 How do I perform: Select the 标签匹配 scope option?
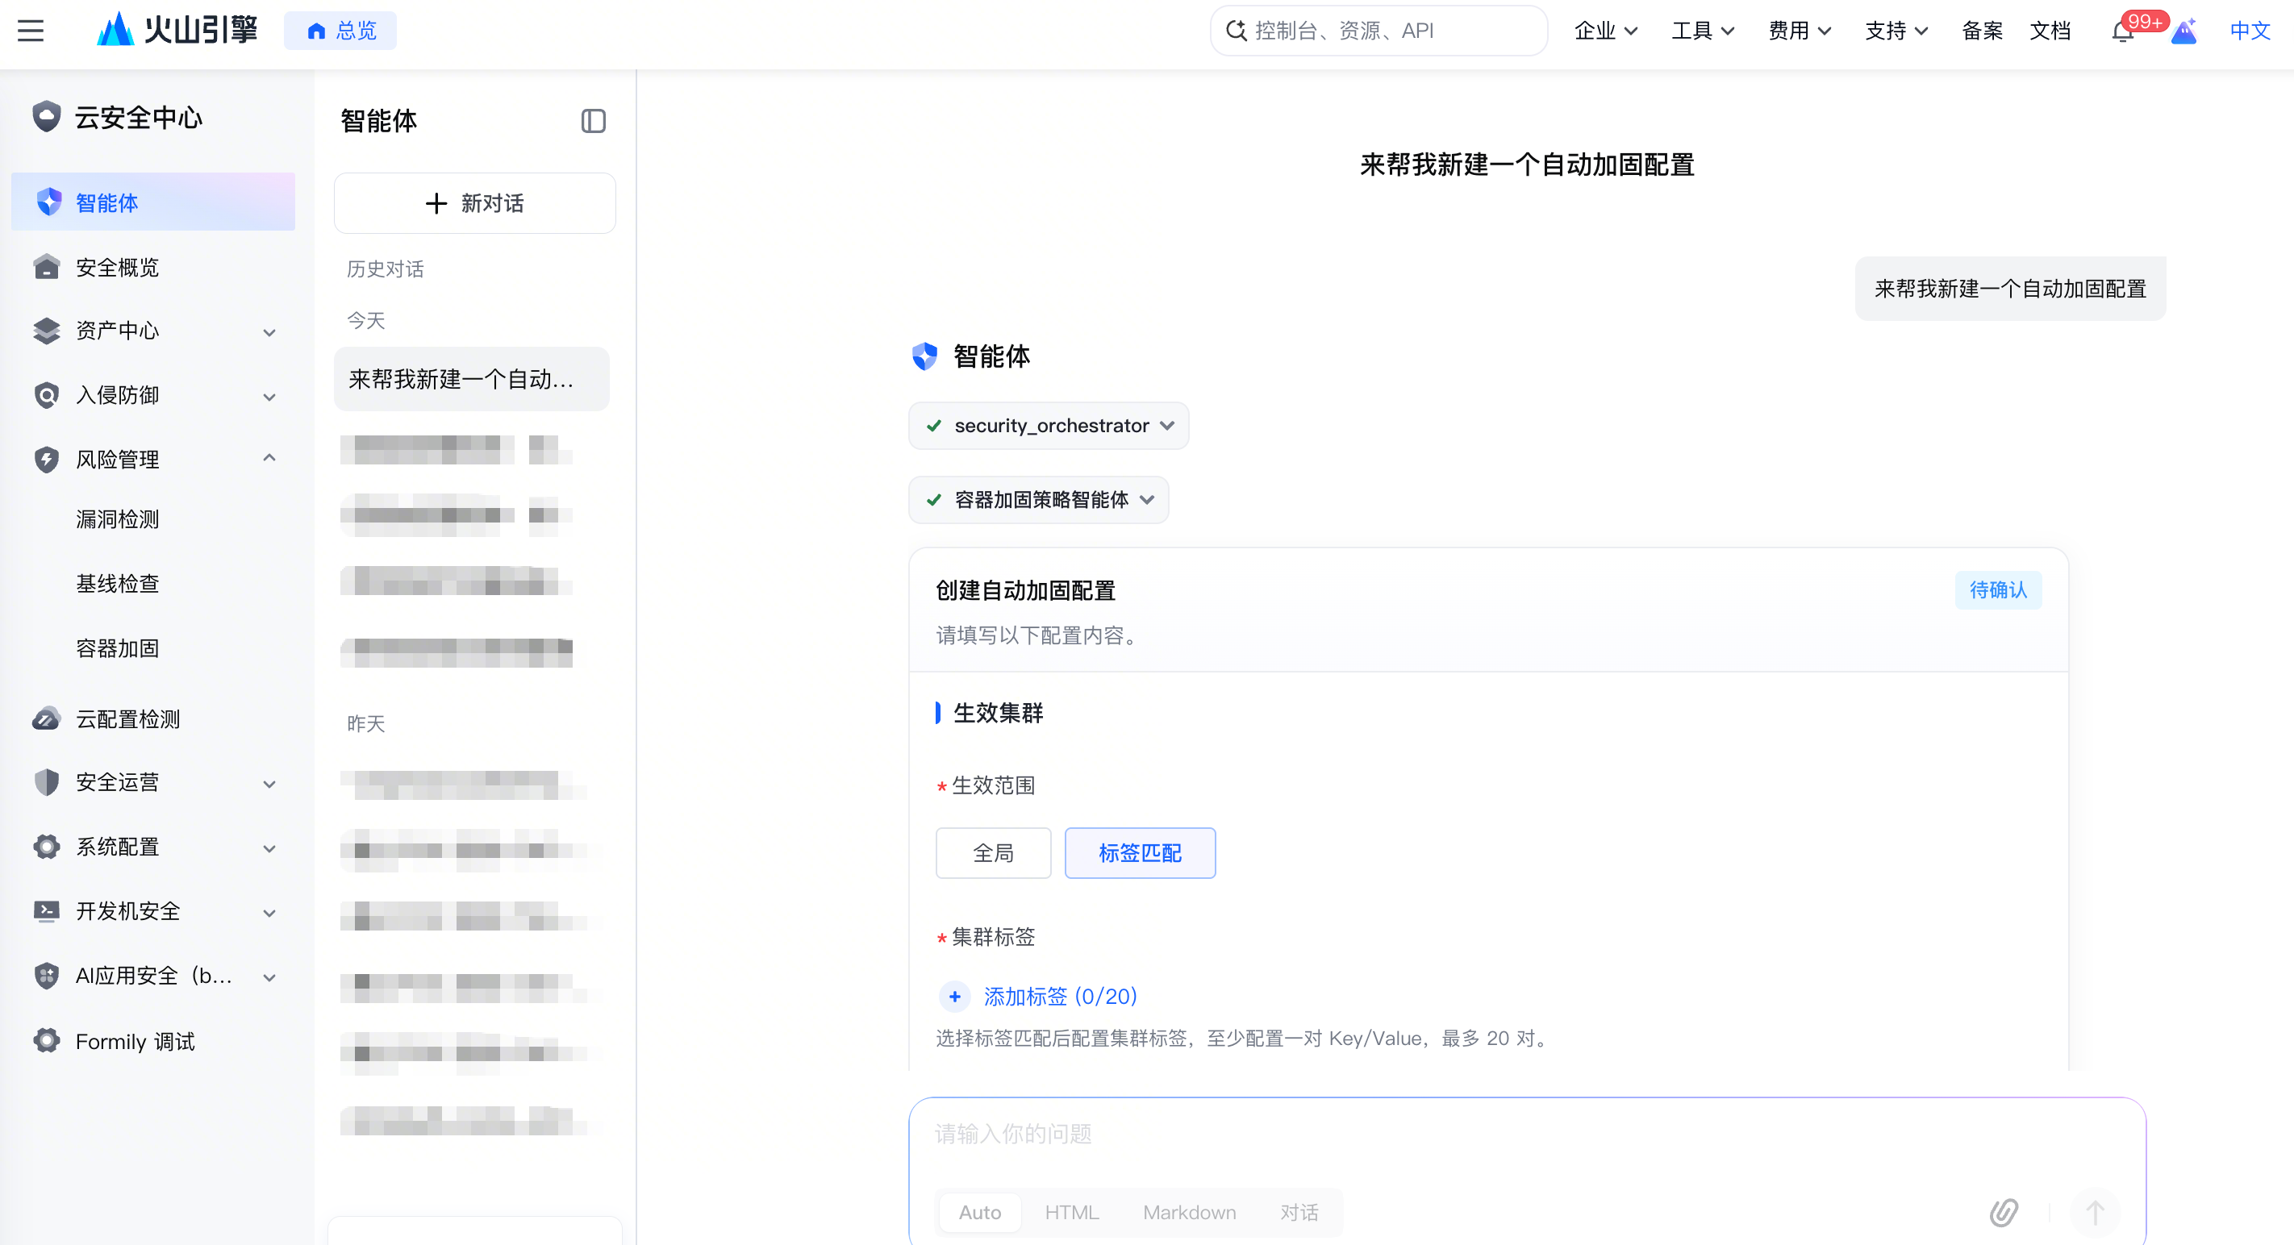click(x=1140, y=852)
